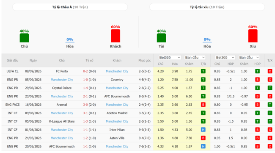Click the 11.00 away odds value

click(189, 80)
